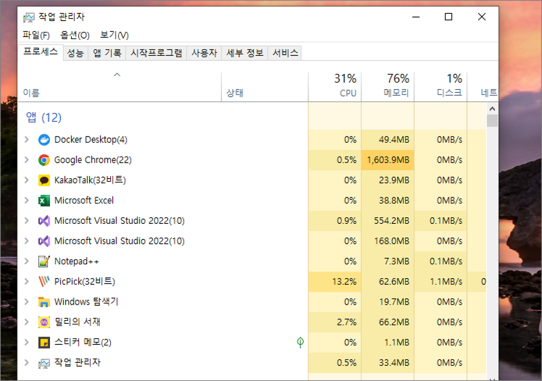Click the Docker Desktop whale icon
The image size is (542, 381).
coord(44,140)
